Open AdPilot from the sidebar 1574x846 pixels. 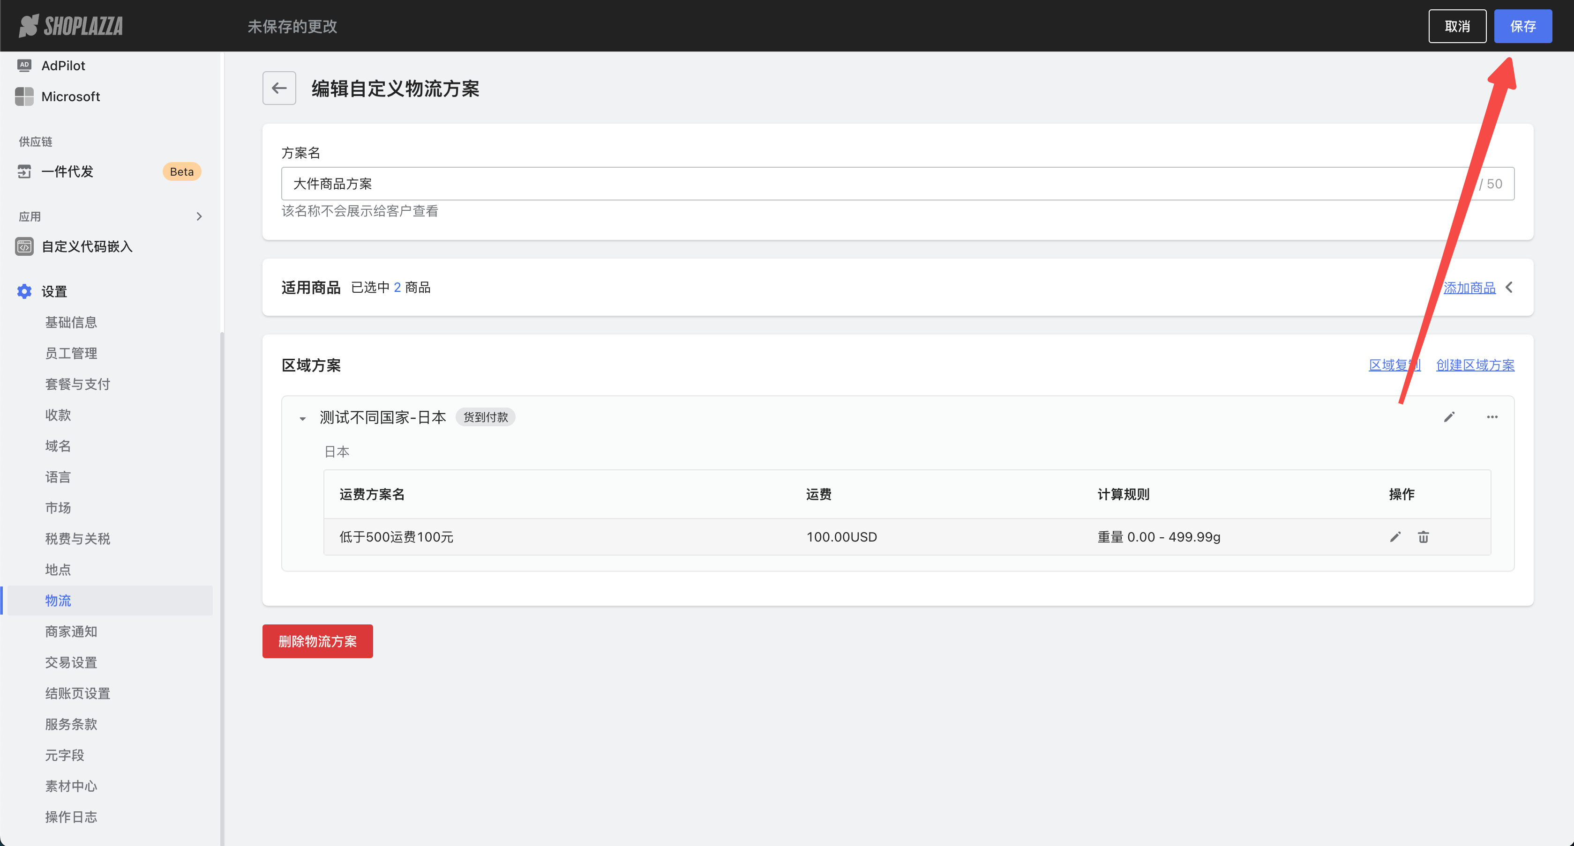[63, 66]
